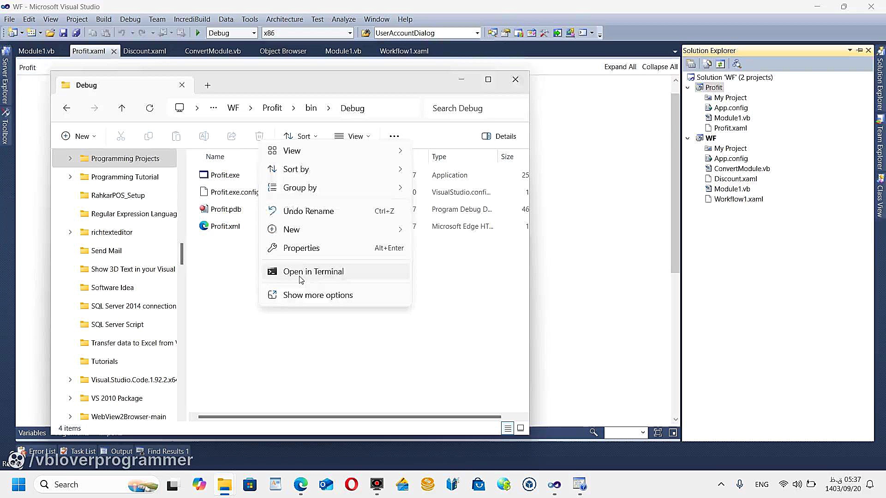This screenshot has width=886, height=498.
Task: Click Show All Files icon in Solution Explorer
Action: [707, 64]
